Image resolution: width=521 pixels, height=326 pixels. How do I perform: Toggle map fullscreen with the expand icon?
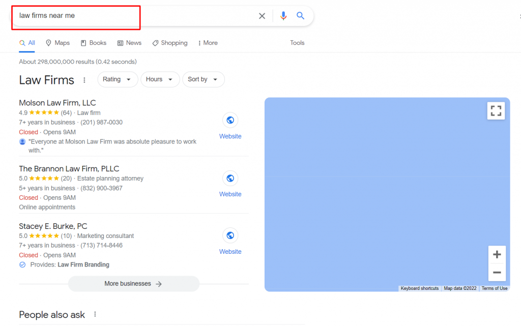496,110
